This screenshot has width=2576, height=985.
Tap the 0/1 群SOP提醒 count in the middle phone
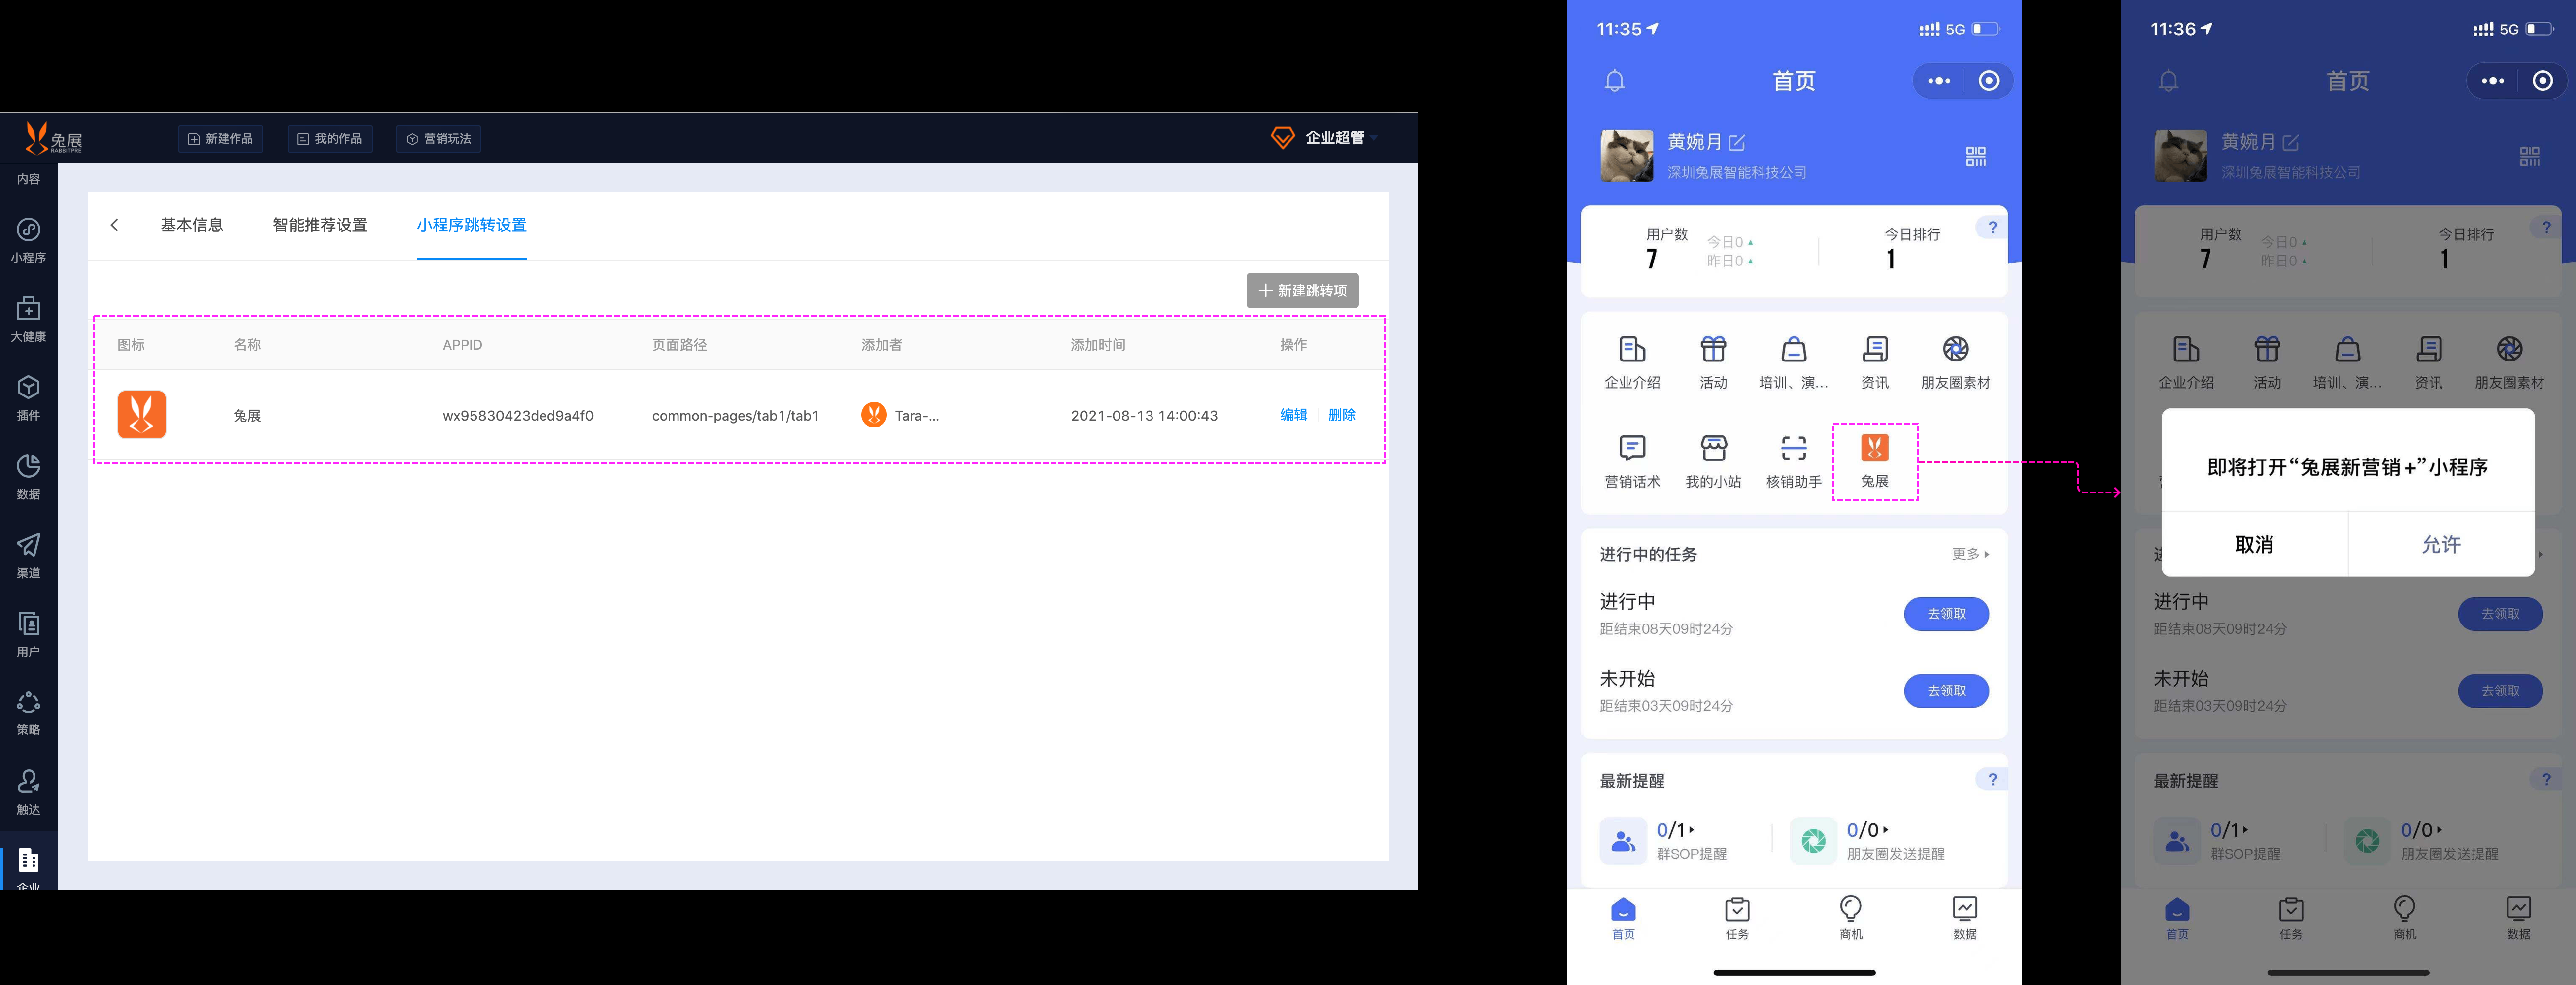pos(1675,830)
